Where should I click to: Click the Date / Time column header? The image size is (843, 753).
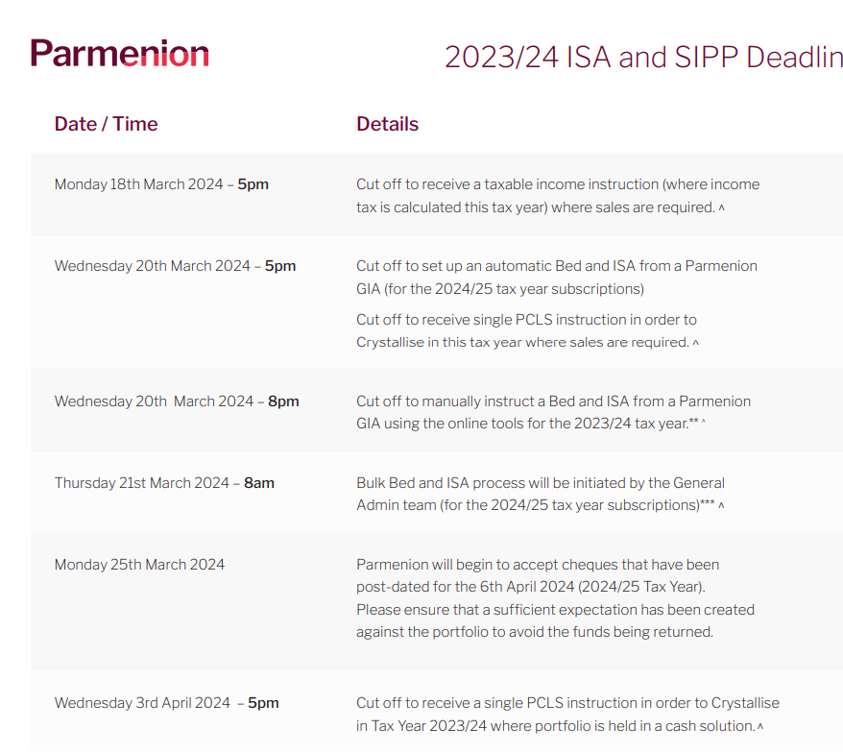(x=106, y=124)
